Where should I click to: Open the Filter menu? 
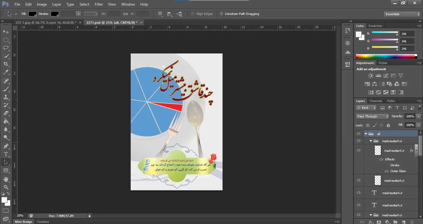[99, 4]
